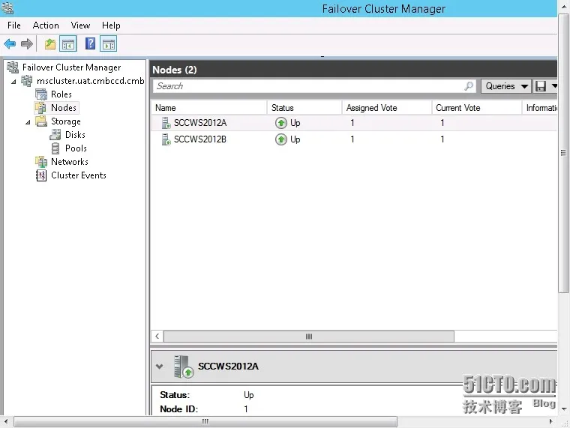Select Cluster Events in the tree
This screenshot has height=428, width=570.
pyautogui.click(x=79, y=175)
